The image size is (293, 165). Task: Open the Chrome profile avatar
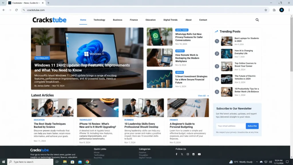click(x=282, y=10)
